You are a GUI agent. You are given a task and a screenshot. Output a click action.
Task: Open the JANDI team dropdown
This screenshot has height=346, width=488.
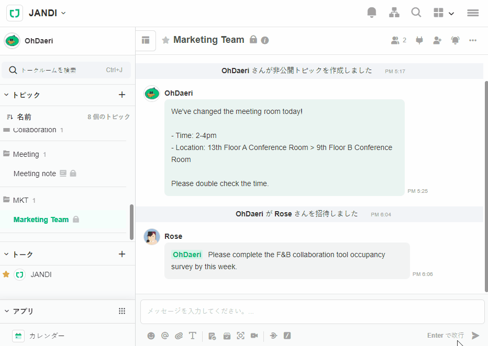click(47, 13)
